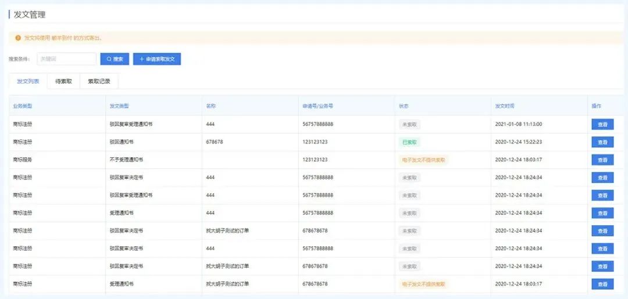628x299 pixels.
Task: Click the 发文时间 column header
Action: click(x=504, y=106)
